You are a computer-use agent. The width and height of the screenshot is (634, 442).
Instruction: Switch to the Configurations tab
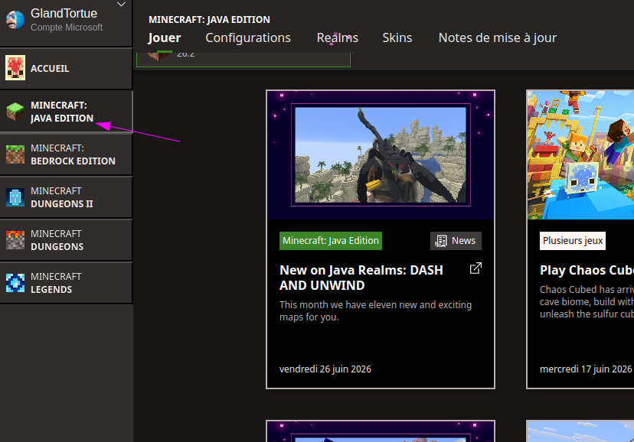pyautogui.click(x=248, y=37)
